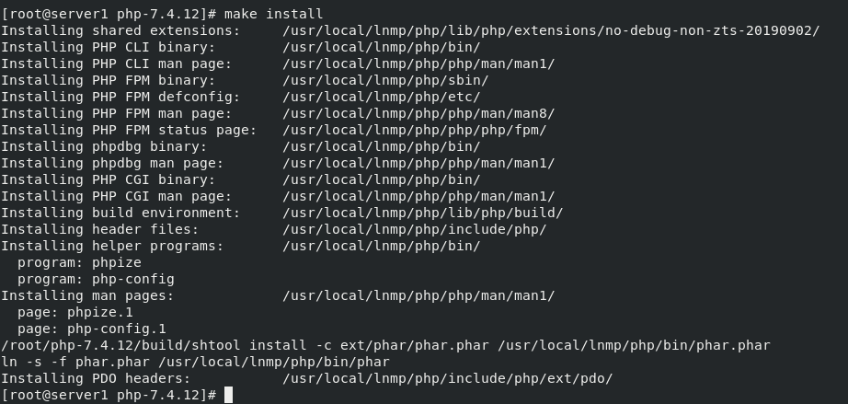Click the PHP FPM defconfig etc path
Viewport: 848px width, 404px height.
point(382,97)
